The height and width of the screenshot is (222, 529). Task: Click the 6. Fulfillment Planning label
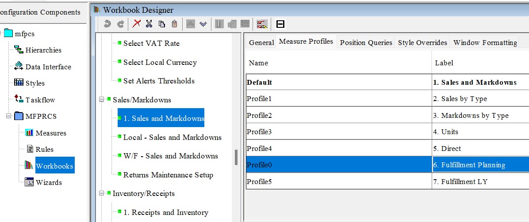pyautogui.click(x=469, y=165)
